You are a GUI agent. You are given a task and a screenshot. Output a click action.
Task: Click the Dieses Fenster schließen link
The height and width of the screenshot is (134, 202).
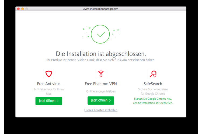pos(101,110)
